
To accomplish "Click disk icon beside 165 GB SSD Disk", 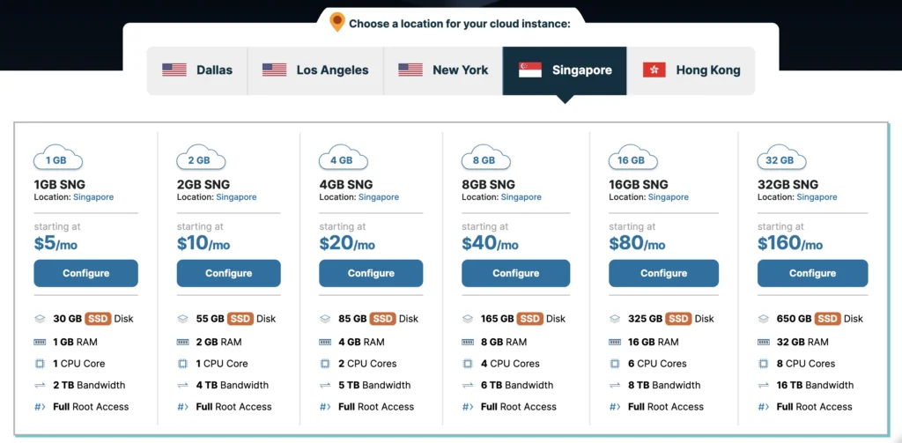I will [x=468, y=319].
